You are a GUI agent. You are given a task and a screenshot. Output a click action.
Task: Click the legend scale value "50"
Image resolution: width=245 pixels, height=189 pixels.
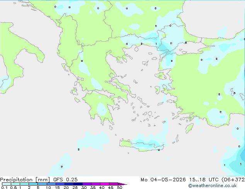coord(119,187)
